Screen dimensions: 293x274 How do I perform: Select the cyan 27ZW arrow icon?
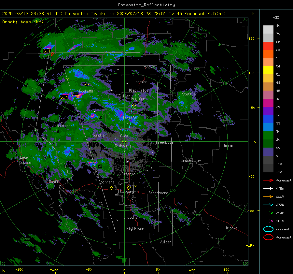point(268,205)
